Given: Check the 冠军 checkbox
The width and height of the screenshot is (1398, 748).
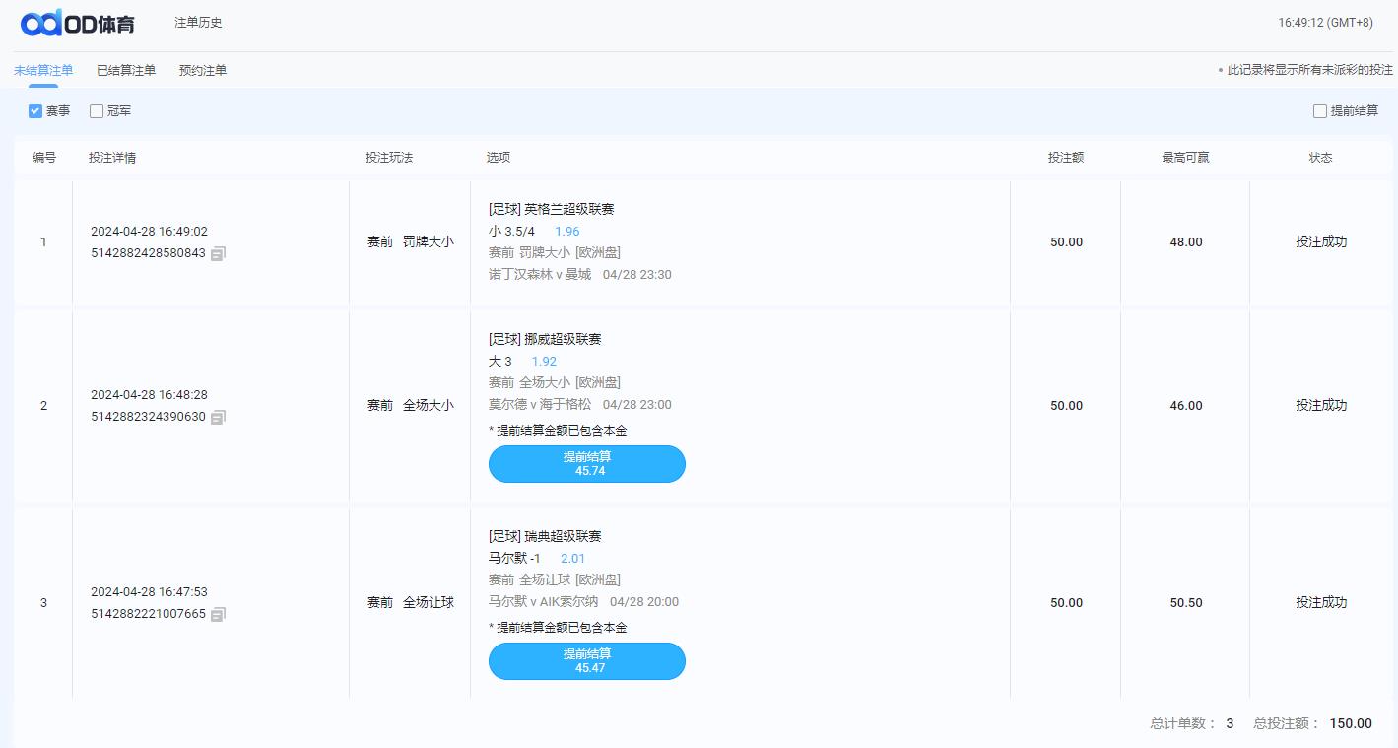Looking at the screenshot, I should coord(97,111).
